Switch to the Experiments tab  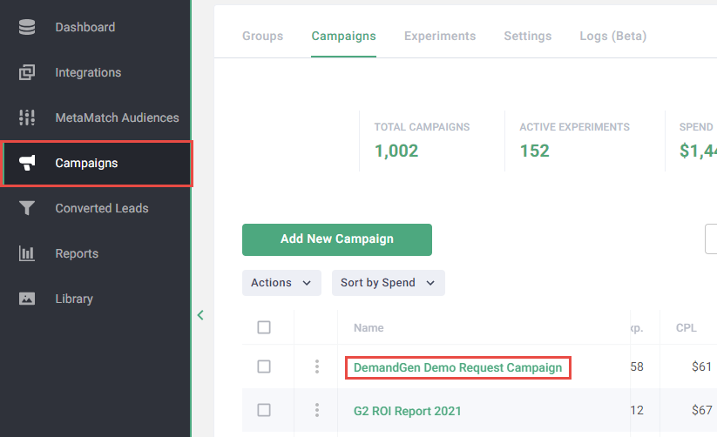pyautogui.click(x=440, y=36)
